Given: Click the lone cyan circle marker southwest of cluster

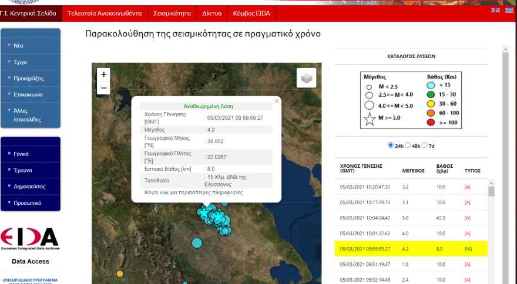Looking at the screenshot, I should coord(197,243).
